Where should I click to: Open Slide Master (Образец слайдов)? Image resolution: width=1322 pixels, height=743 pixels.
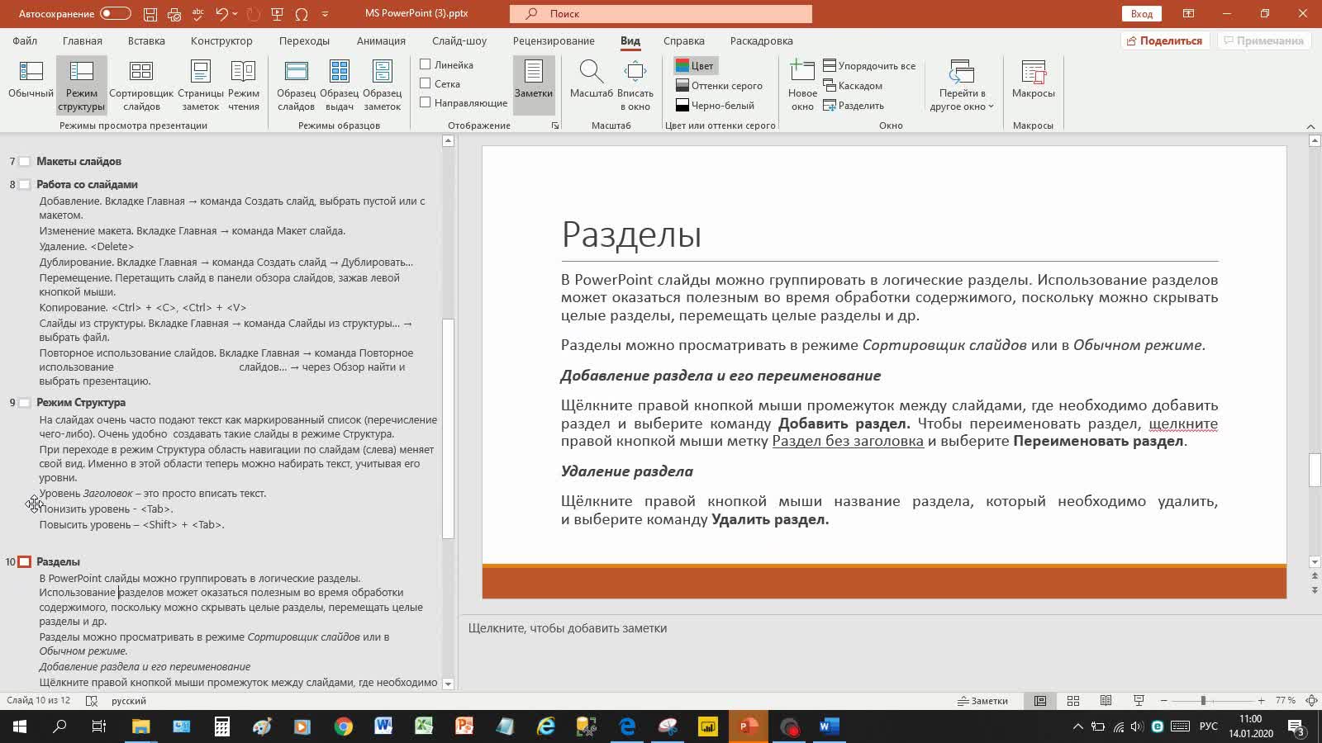coord(296,84)
